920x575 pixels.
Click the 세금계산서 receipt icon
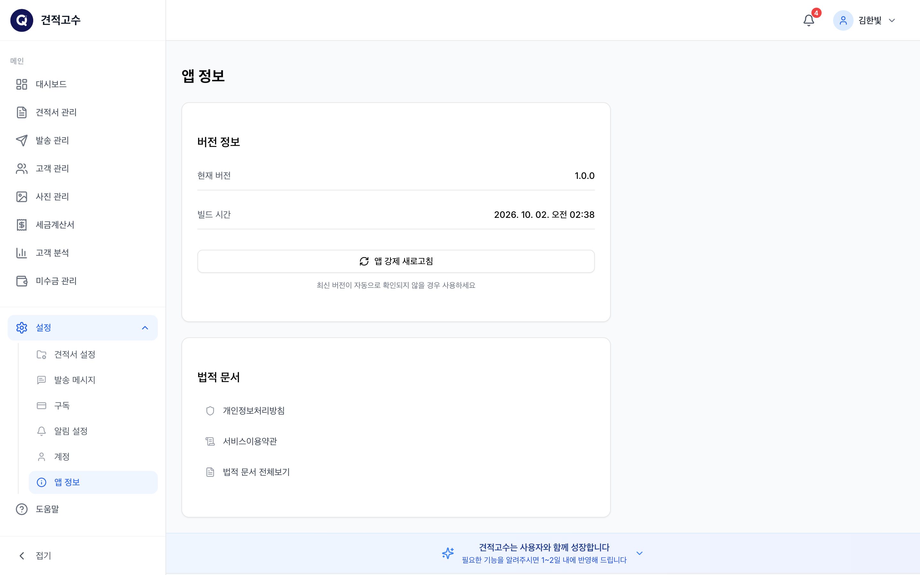click(22, 225)
